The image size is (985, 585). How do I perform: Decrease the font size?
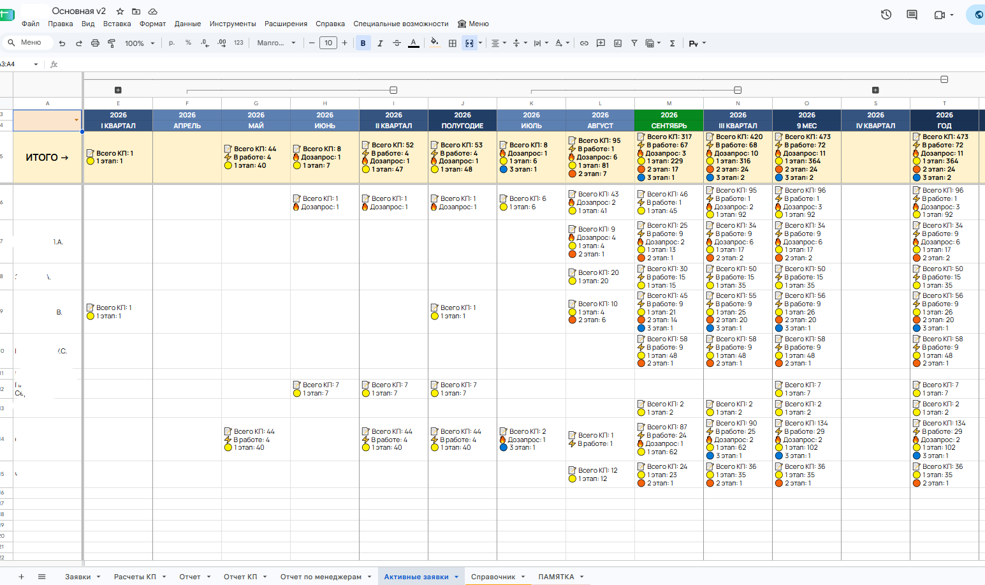(312, 43)
